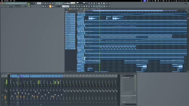Open the macOS Edit menu
This screenshot has height=106, width=189.
point(11,1)
